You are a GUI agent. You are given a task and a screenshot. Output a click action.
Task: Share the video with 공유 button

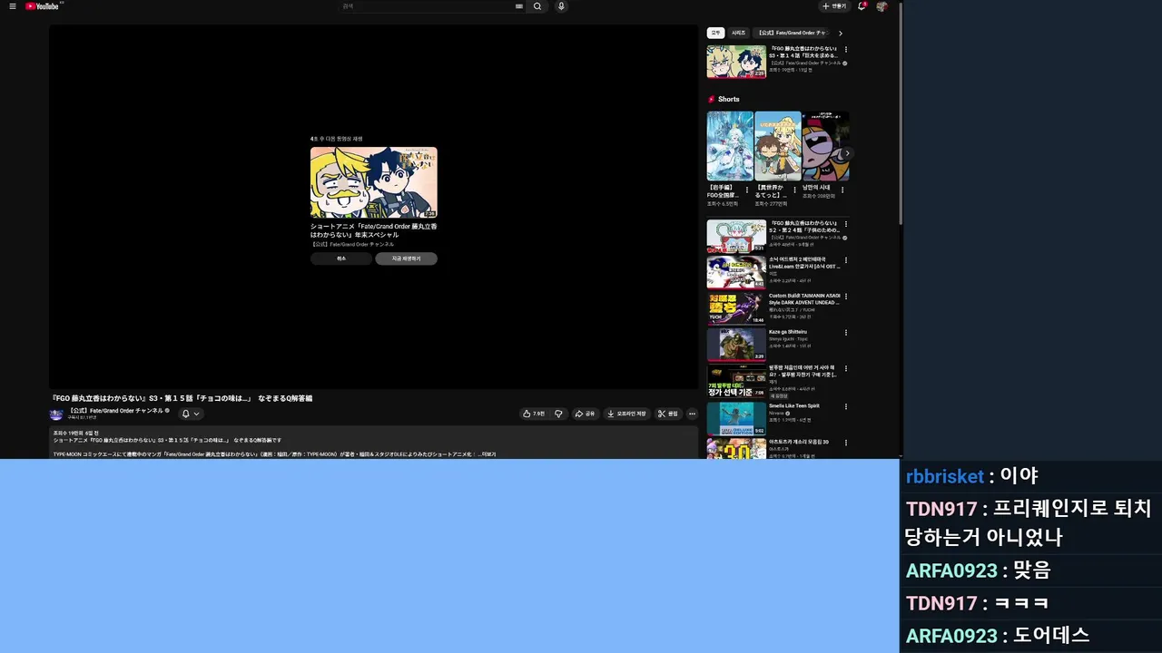click(585, 414)
